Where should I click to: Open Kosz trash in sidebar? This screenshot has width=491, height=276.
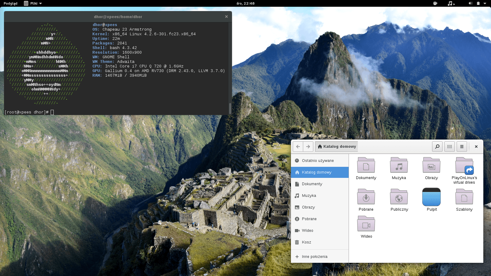(320, 242)
